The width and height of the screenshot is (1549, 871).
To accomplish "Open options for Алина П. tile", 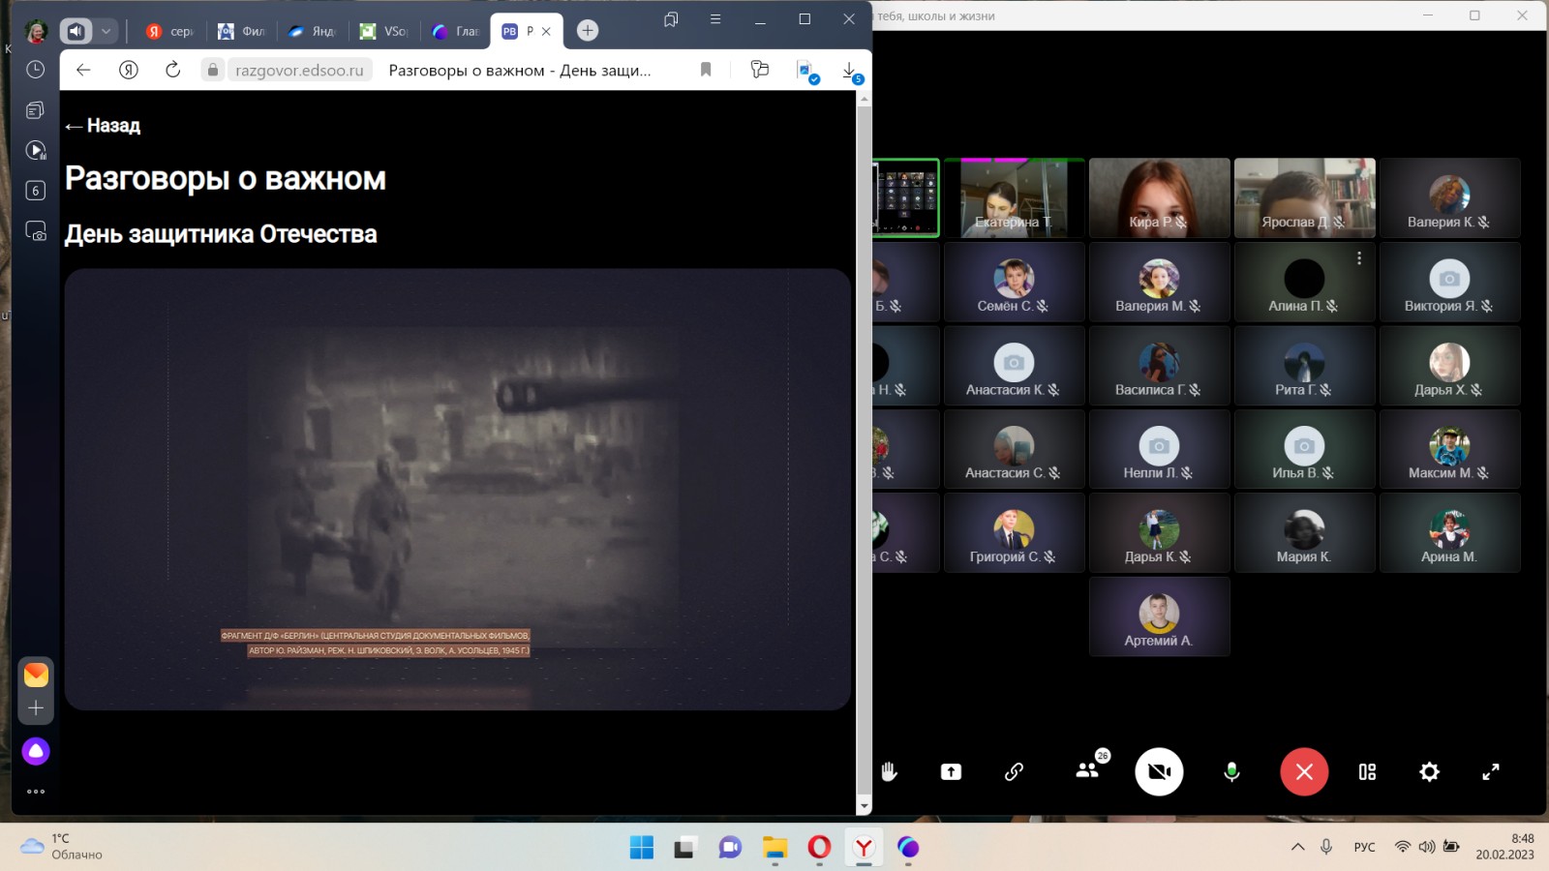I will tap(1359, 258).
